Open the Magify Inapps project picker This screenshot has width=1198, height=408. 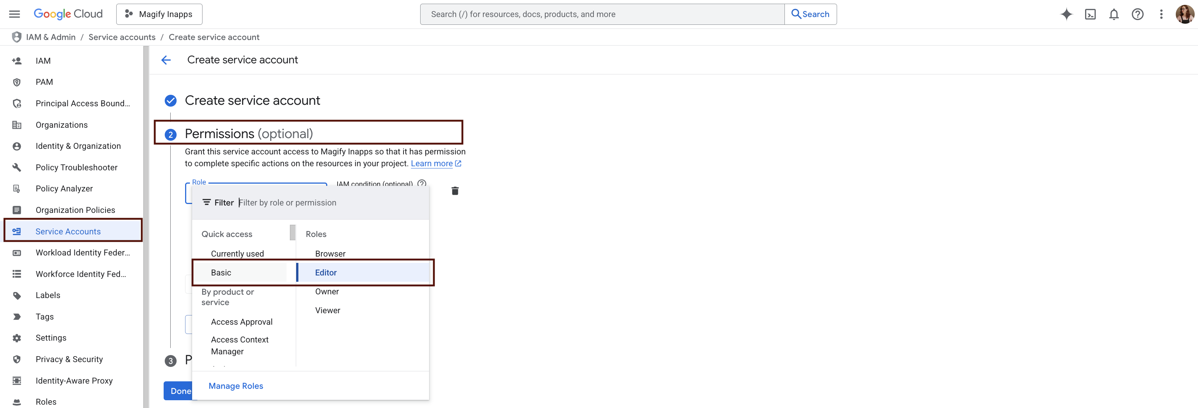(x=158, y=14)
